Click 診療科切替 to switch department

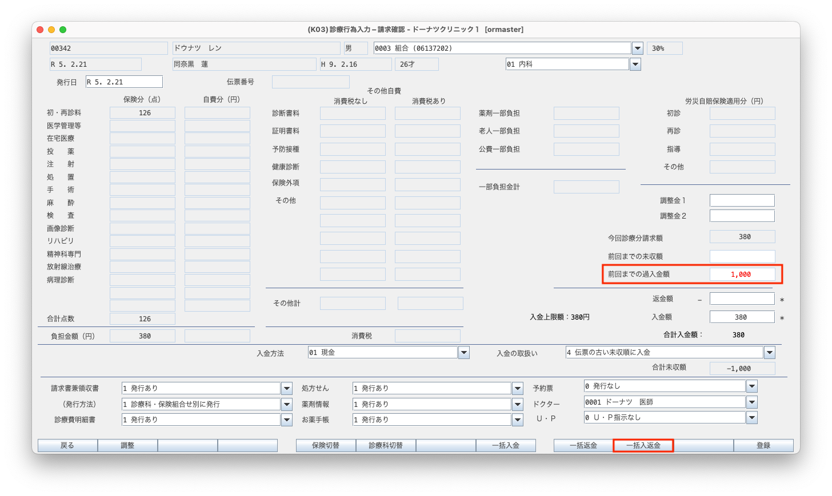(386, 445)
